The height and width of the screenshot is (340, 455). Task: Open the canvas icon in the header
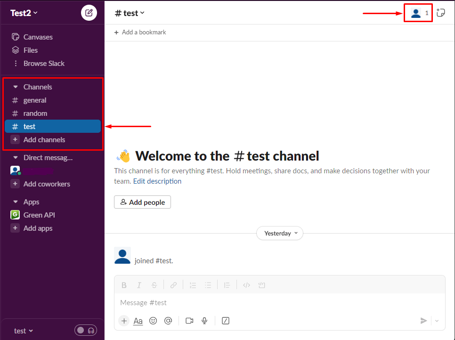point(441,13)
